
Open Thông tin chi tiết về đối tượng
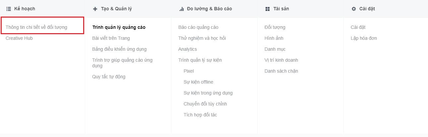click(36, 27)
